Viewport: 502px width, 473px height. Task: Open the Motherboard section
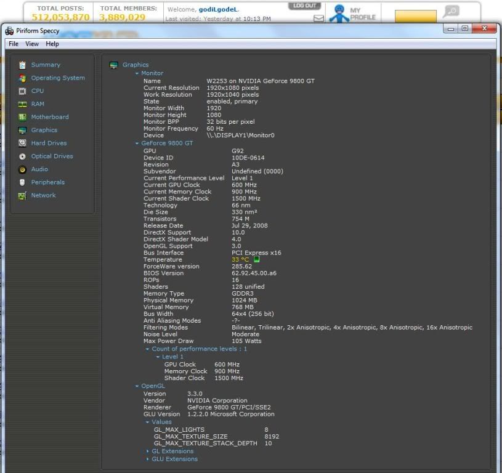pos(50,117)
